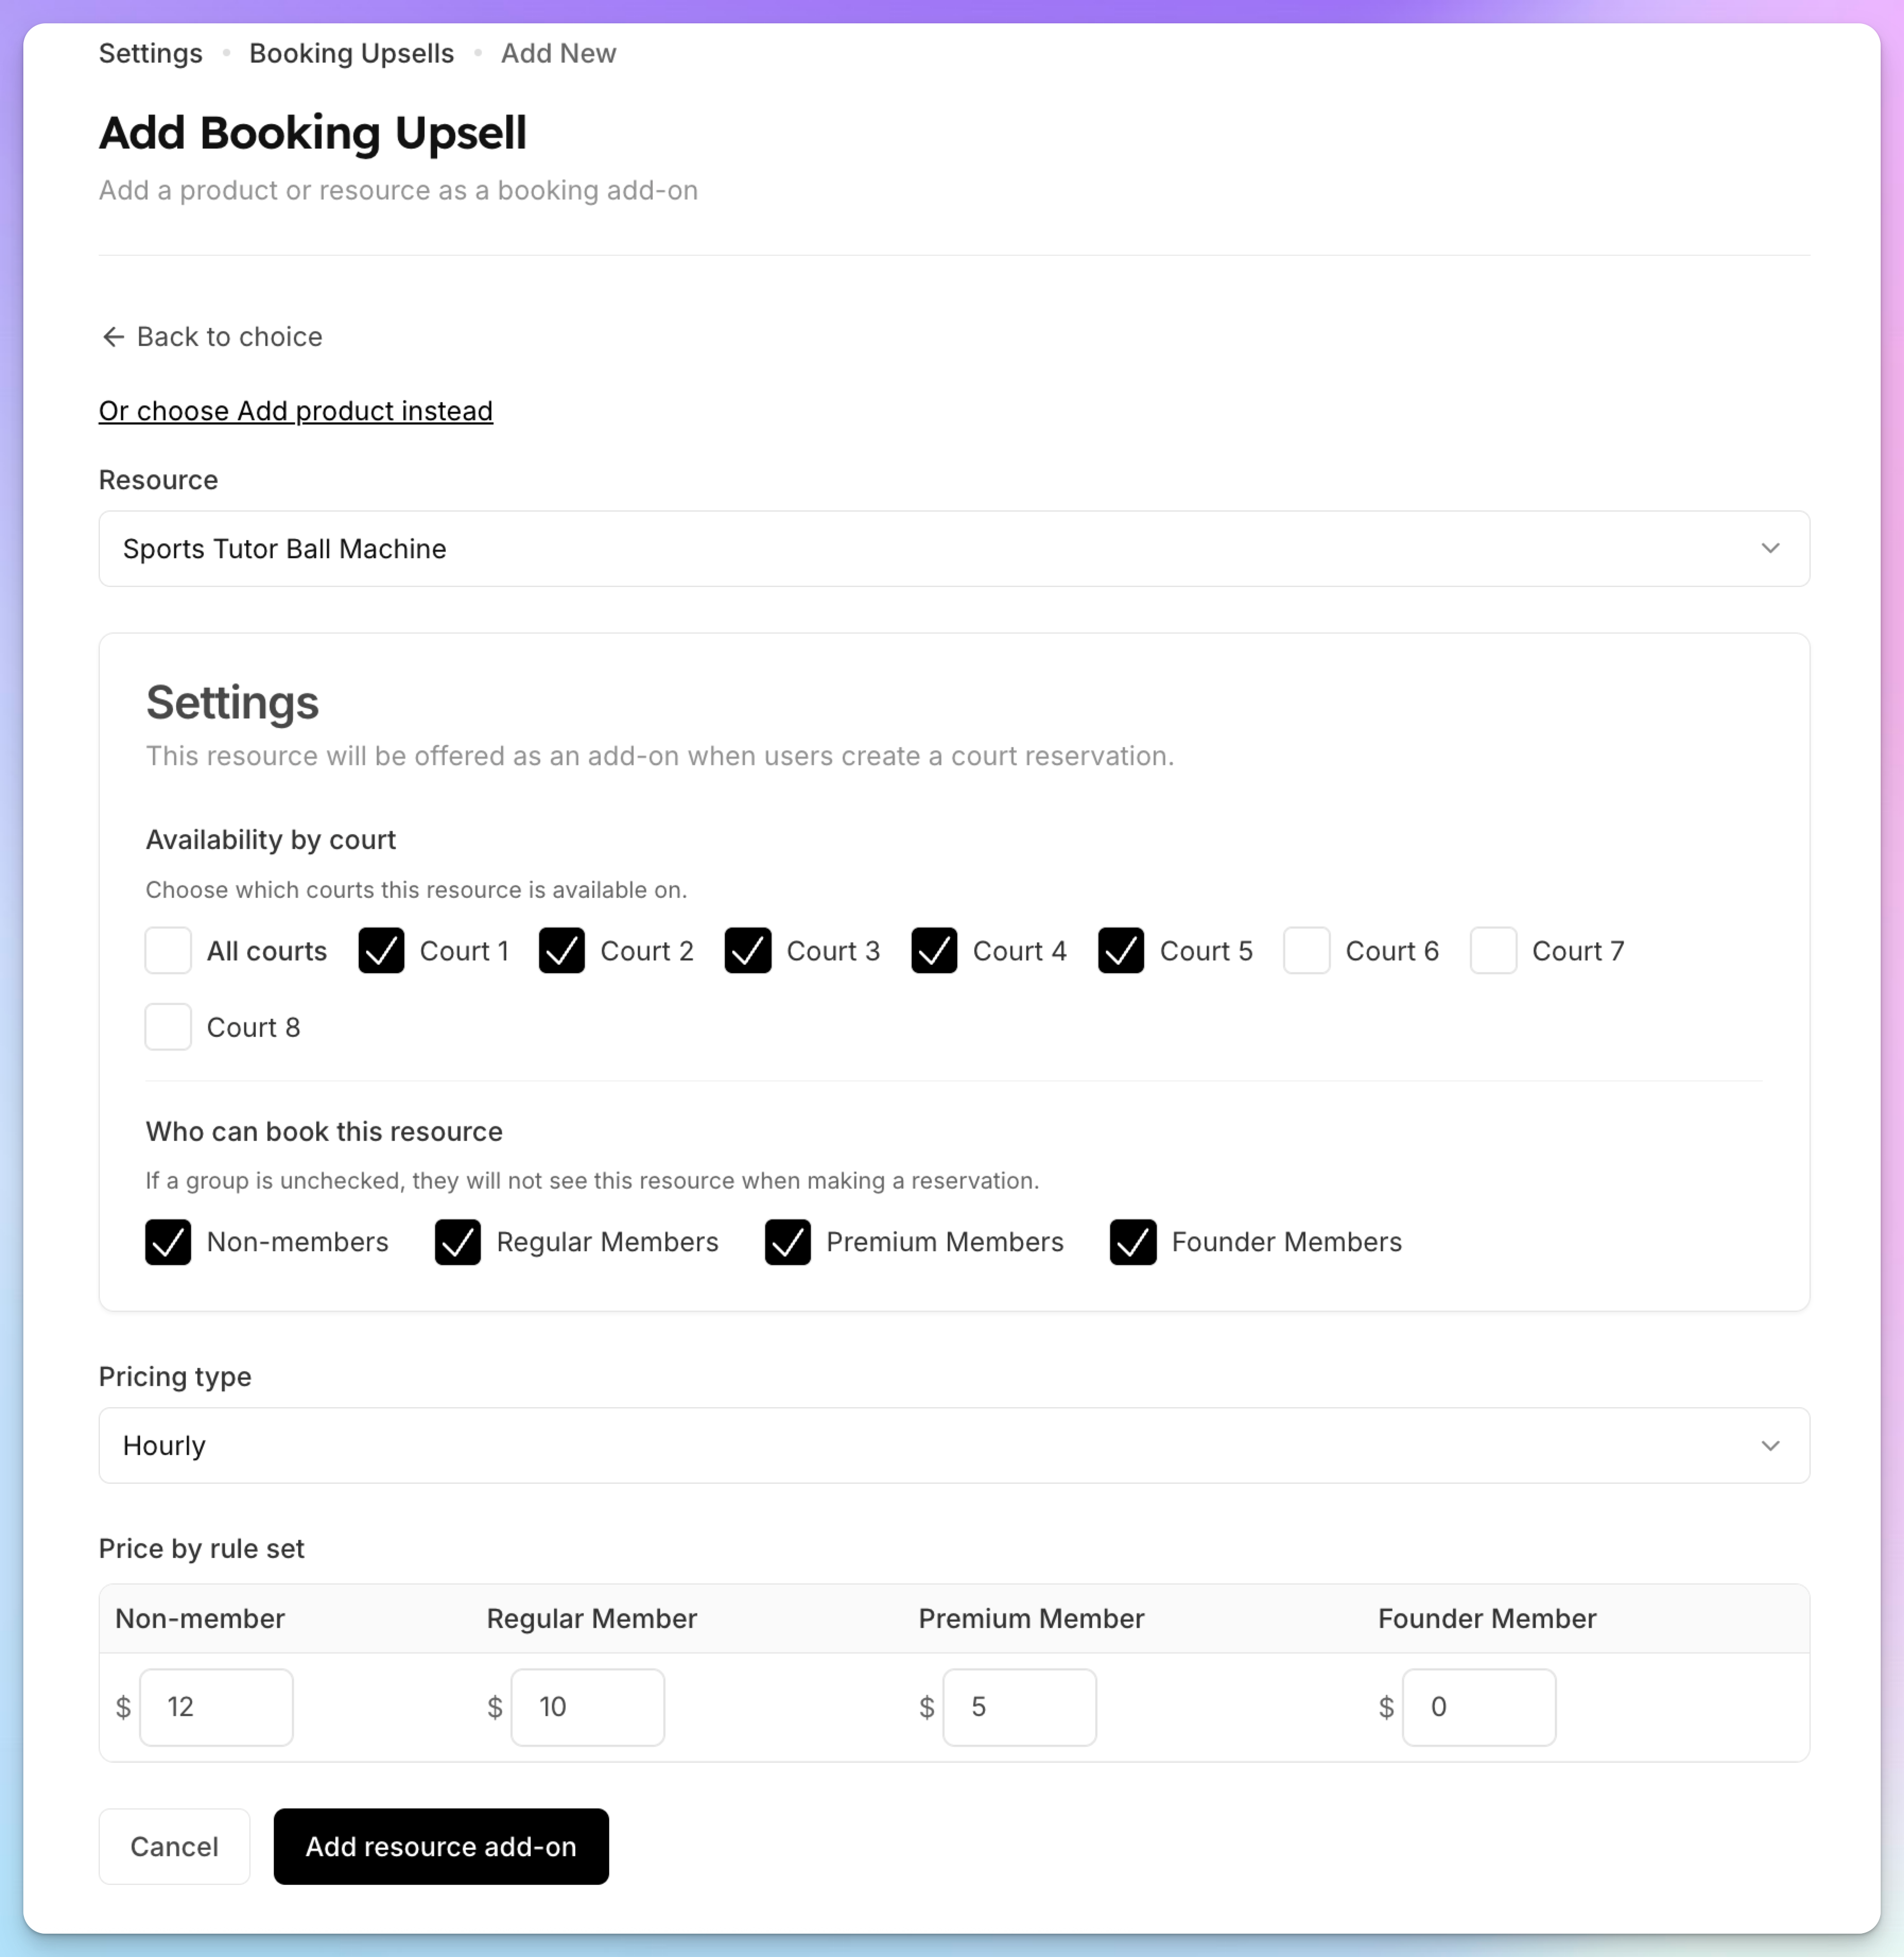Click Or choose Add product instead link
Image resolution: width=1904 pixels, height=1957 pixels.
point(296,411)
